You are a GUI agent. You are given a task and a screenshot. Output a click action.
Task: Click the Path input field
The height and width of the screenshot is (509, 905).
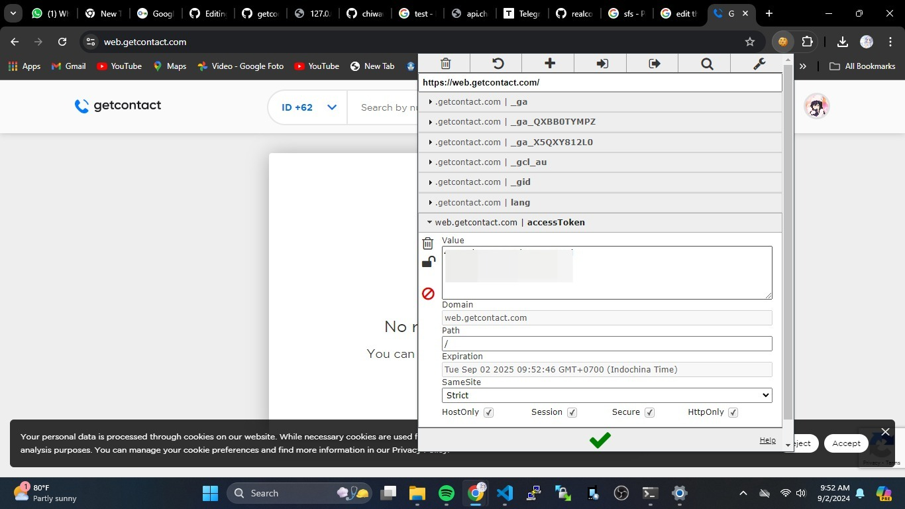(607, 343)
